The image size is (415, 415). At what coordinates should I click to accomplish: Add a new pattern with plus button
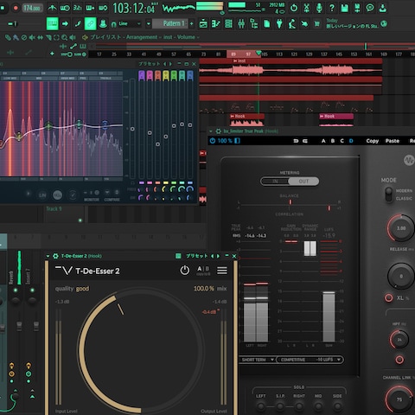click(192, 23)
